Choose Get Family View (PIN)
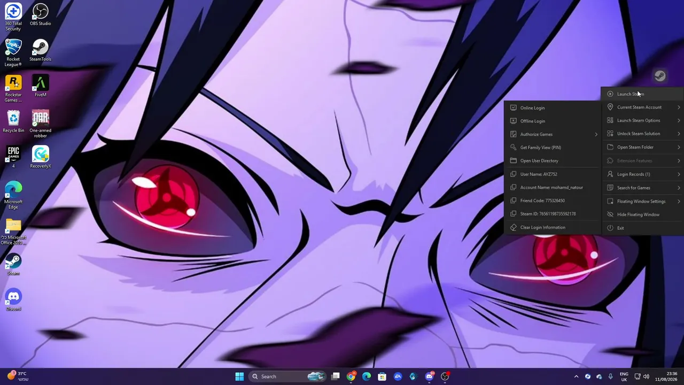The height and width of the screenshot is (385, 684). click(x=552, y=148)
